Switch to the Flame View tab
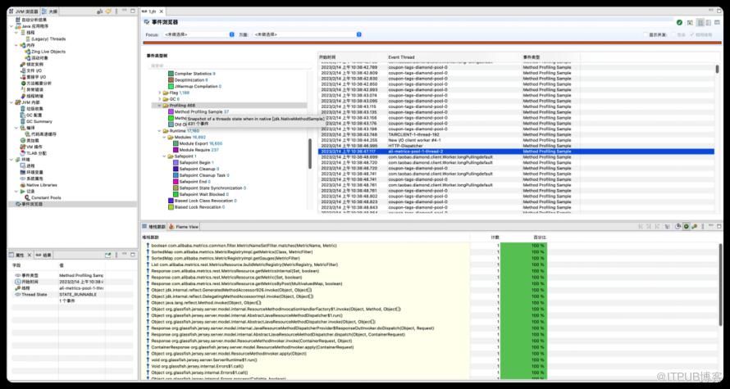Image resolution: width=730 pixels, height=389 pixels. click(x=185, y=226)
